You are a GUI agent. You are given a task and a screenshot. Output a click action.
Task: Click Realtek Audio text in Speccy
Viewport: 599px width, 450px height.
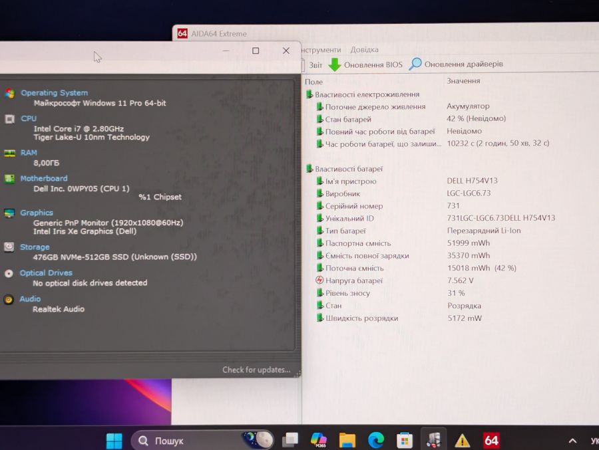click(59, 309)
